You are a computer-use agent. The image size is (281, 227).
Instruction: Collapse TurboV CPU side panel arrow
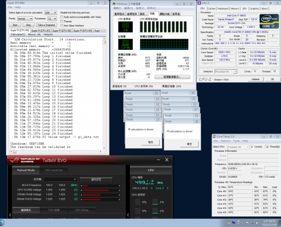point(128,215)
